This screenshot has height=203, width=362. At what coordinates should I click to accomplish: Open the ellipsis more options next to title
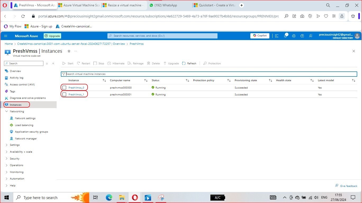(76, 51)
